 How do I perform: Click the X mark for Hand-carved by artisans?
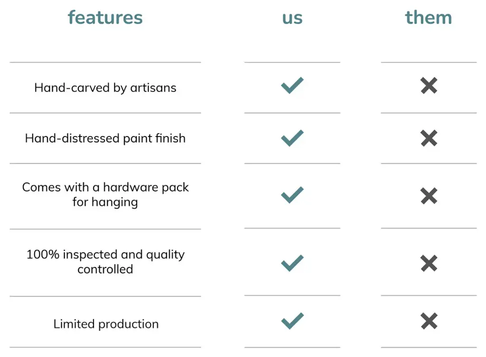tap(429, 86)
